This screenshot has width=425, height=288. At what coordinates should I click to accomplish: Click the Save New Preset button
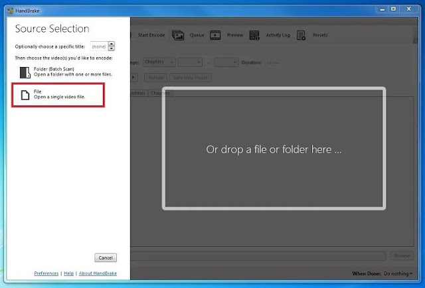click(191, 78)
